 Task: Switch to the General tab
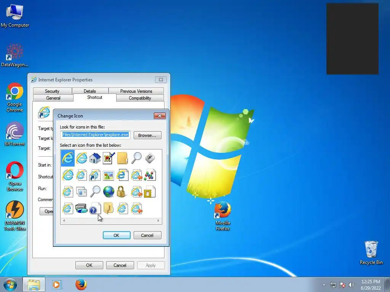pyautogui.click(x=53, y=98)
